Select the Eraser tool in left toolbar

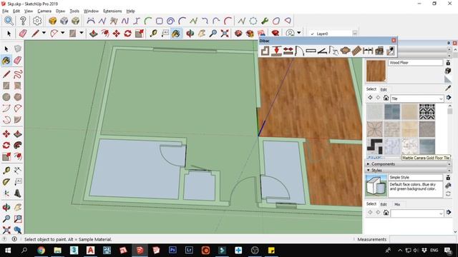(x=18, y=60)
